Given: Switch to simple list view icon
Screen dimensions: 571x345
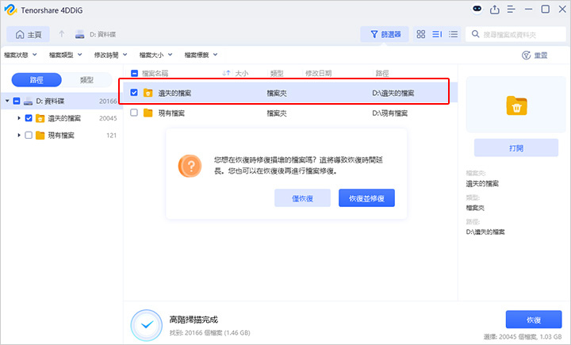Looking at the screenshot, I should 453,34.
